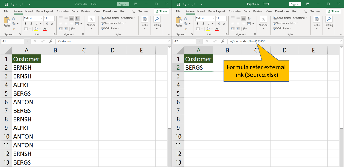Toggle Underline in Source.xlsx Font group
This screenshot has height=167, width=344.
[36, 23]
